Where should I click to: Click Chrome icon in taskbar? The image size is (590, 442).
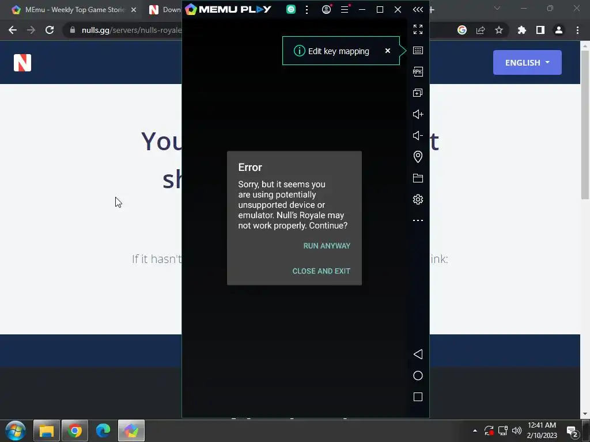(x=75, y=430)
